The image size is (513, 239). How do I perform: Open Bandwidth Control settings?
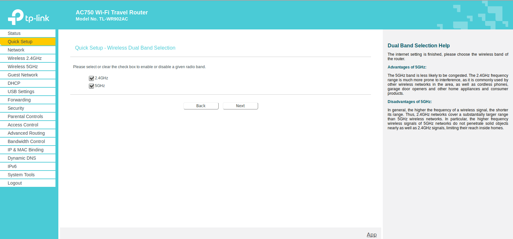click(28, 141)
